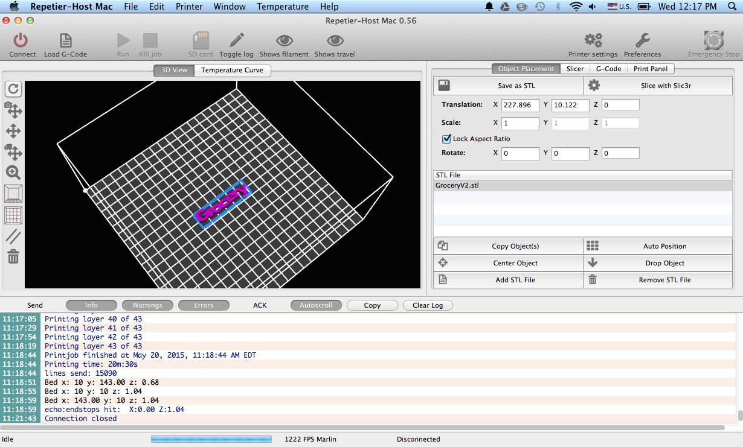Click the Kill job icon
743x447 pixels.
tap(150, 40)
